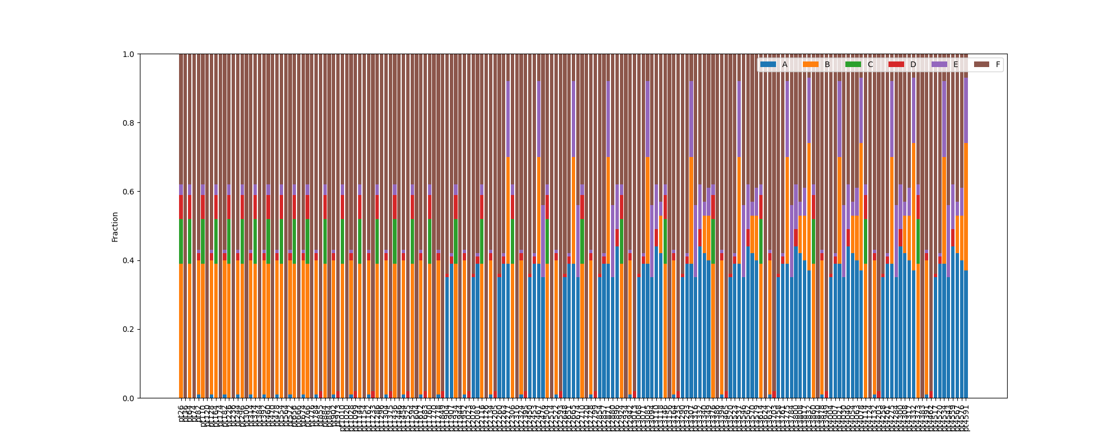The image size is (1119, 447).
Task: Select the legend text label C
Action: tap(870, 65)
